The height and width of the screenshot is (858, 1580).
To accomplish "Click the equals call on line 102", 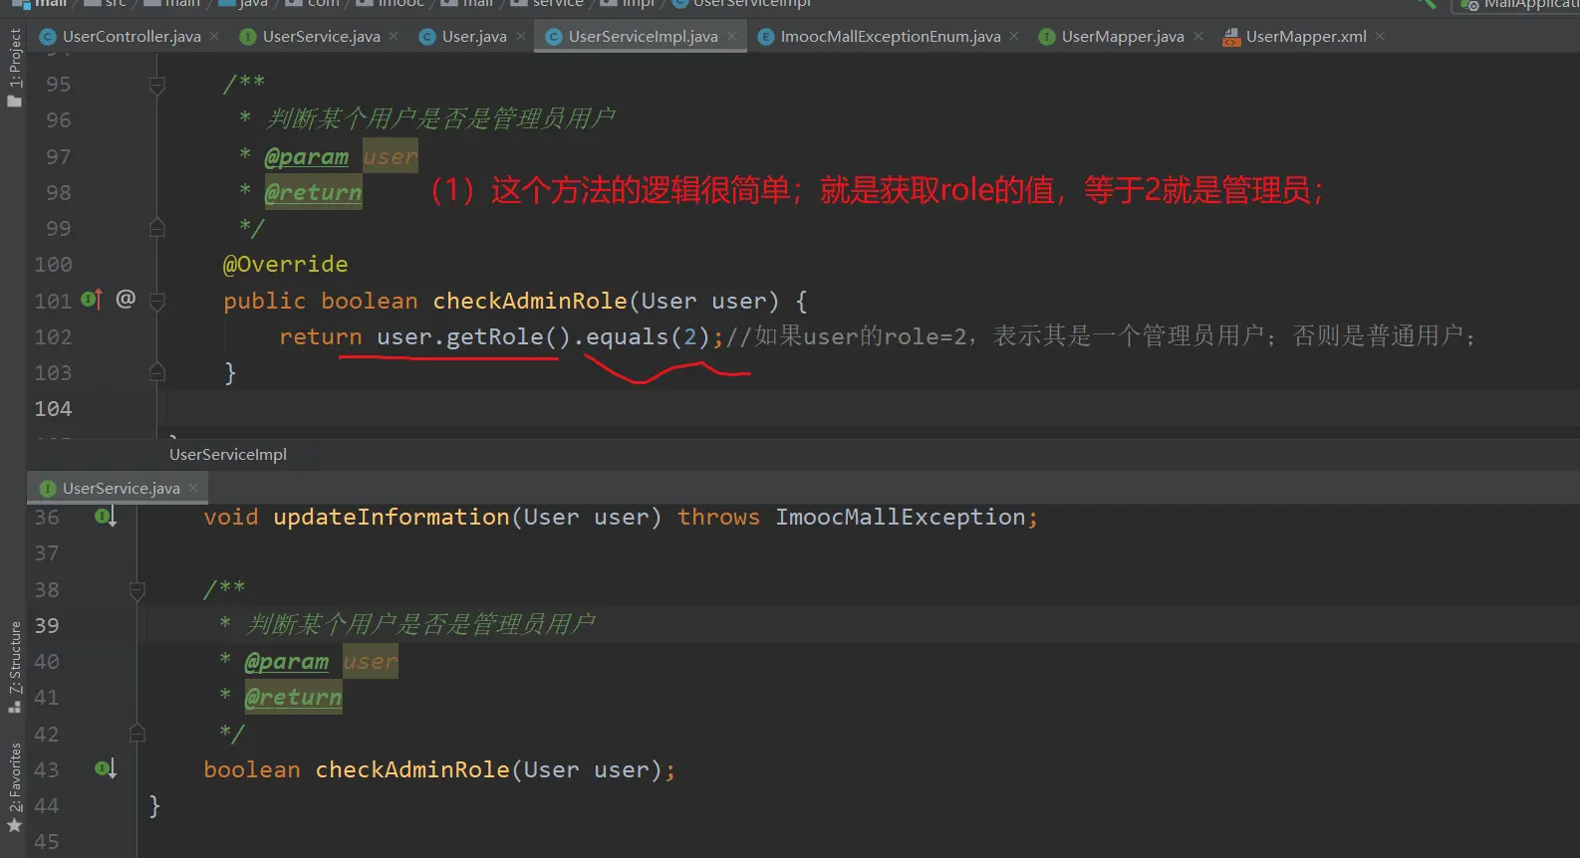I will pos(627,336).
